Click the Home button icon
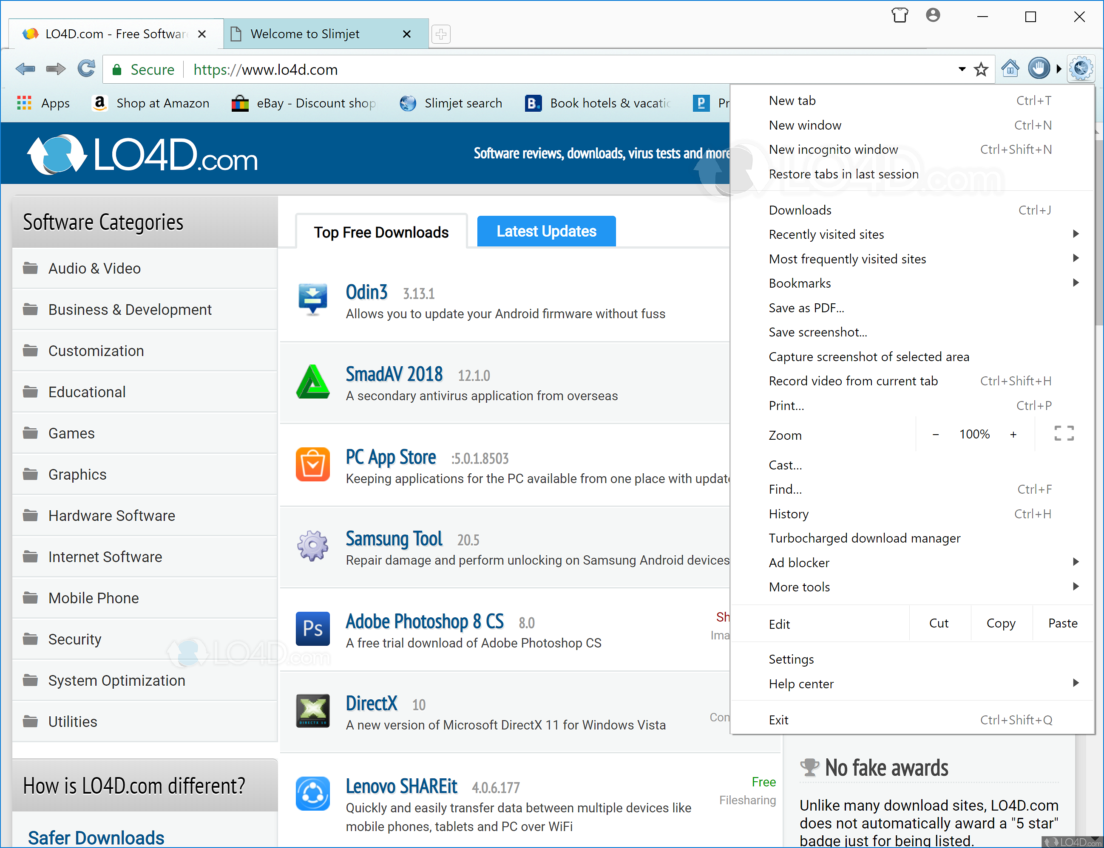The image size is (1104, 848). click(1010, 69)
